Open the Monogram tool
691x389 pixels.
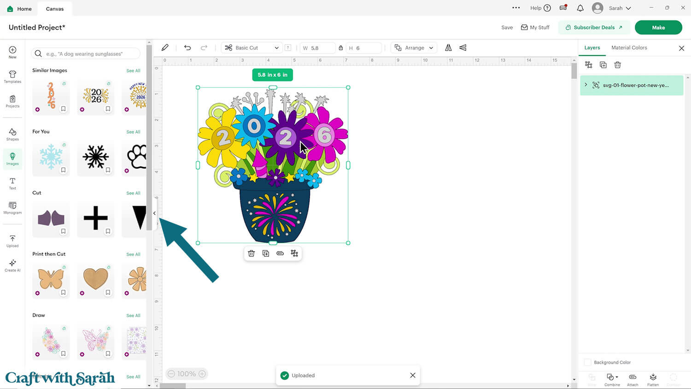pyautogui.click(x=12, y=208)
